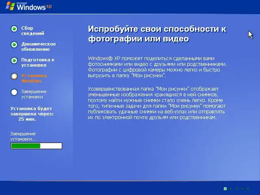This screenshot has width=260, height=195.
Task: Click the installation progress bar
Action: [x=36, y=146]
